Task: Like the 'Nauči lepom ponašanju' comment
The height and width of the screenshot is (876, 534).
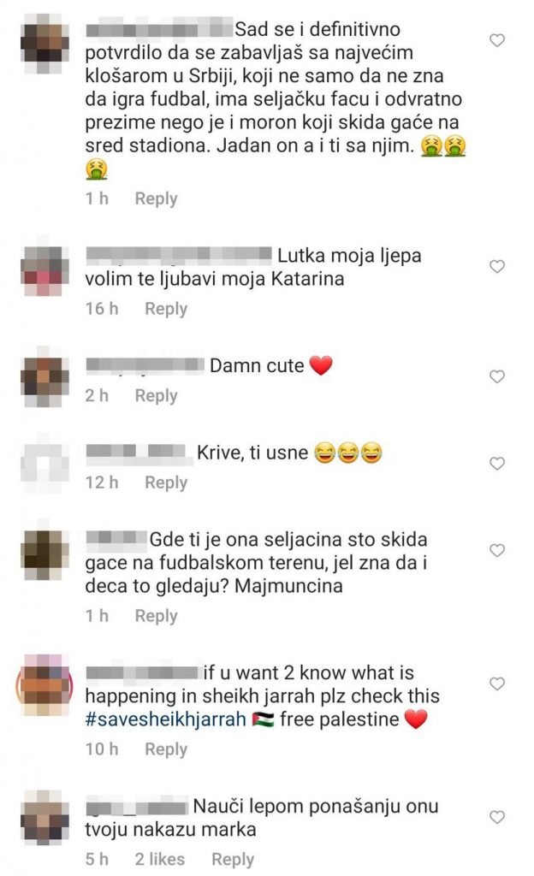Action: tap(496, 817)
